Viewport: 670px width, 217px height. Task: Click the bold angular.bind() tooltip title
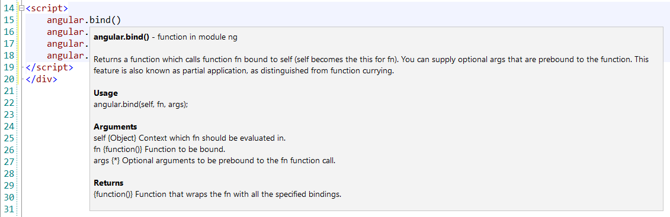click(x=121, y=37)
